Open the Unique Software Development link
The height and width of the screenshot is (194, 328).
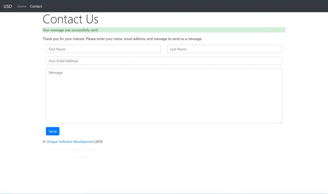point(70,141)
